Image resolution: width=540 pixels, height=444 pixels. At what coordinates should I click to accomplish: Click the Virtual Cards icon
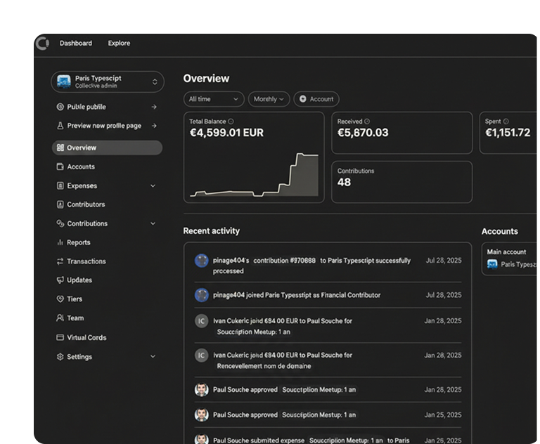tap(60, 338)
